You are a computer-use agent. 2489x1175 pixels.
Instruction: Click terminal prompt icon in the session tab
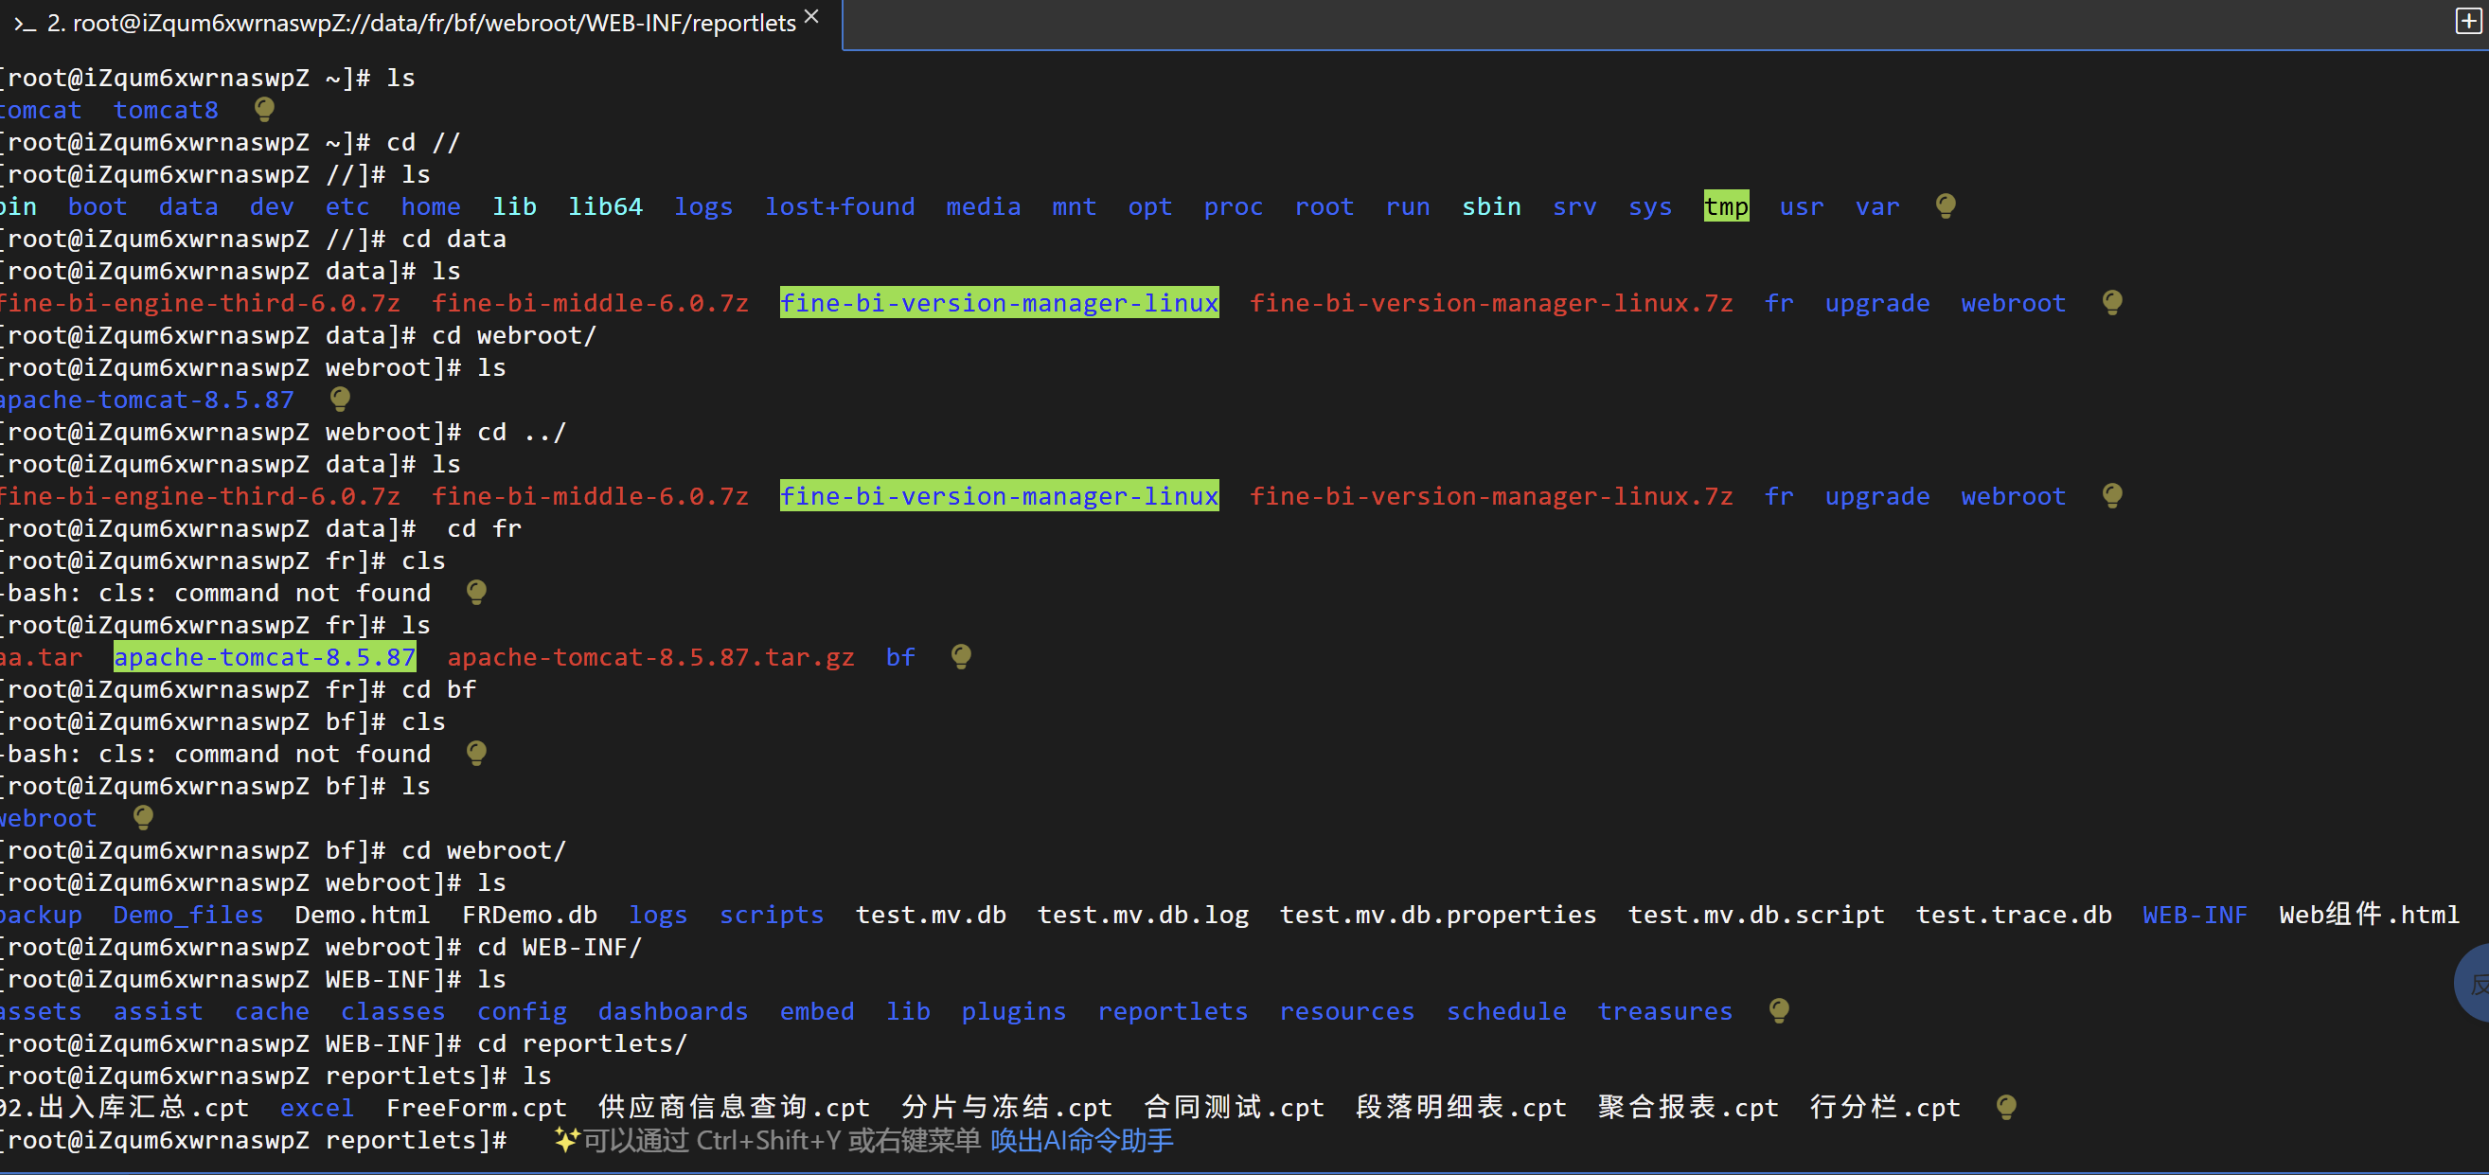point(25,23)
